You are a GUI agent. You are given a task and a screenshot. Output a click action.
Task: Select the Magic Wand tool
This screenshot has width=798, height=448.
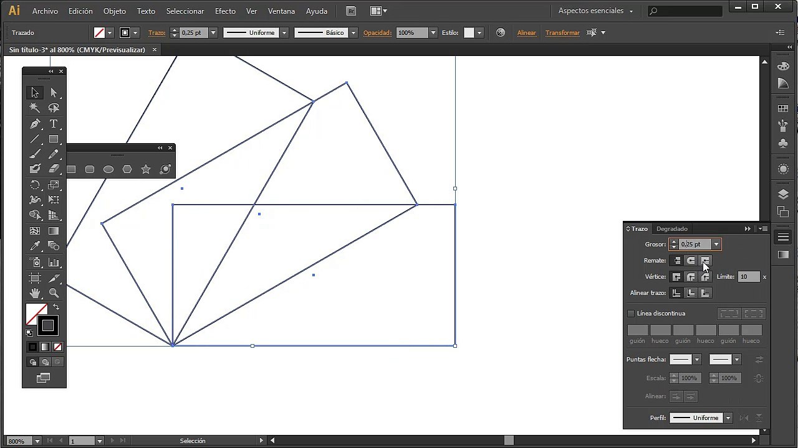(35, 108)
